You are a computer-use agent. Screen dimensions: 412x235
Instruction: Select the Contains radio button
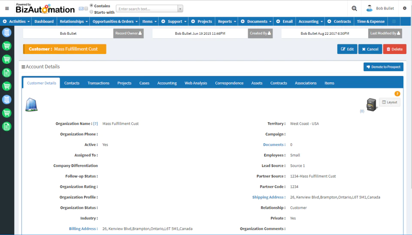(x=91, y=6)
